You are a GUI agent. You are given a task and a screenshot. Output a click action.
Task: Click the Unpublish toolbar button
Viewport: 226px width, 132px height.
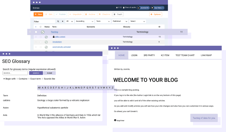point(76,14)
